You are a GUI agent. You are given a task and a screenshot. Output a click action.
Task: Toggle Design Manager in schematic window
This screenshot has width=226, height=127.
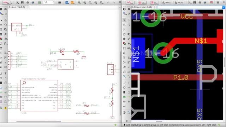click(6, 2)
